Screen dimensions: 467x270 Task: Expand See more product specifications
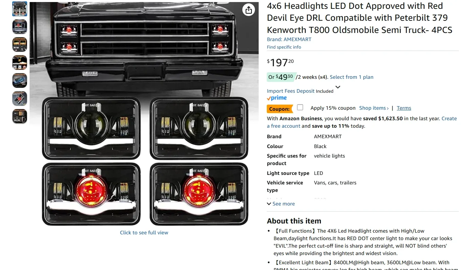(281, 204)
